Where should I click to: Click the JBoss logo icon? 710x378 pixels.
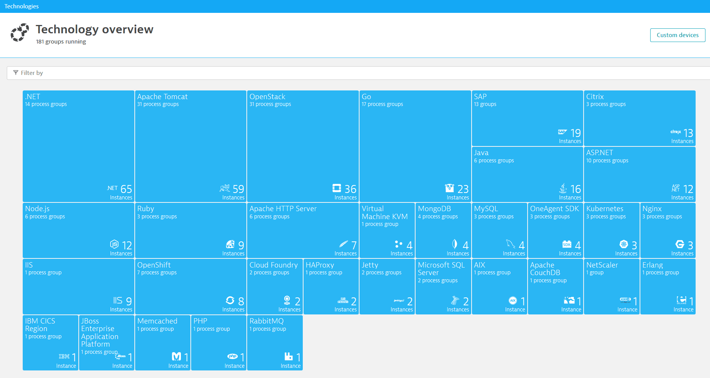120,356
